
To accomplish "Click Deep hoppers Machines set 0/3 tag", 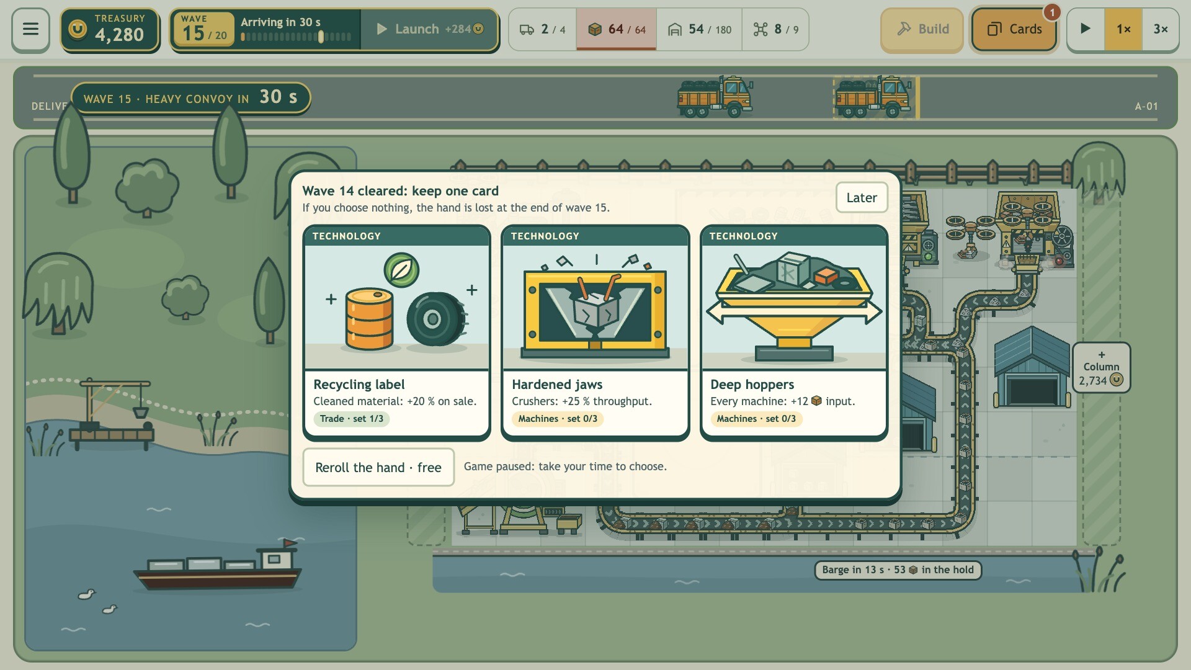I will click(756, 419).
